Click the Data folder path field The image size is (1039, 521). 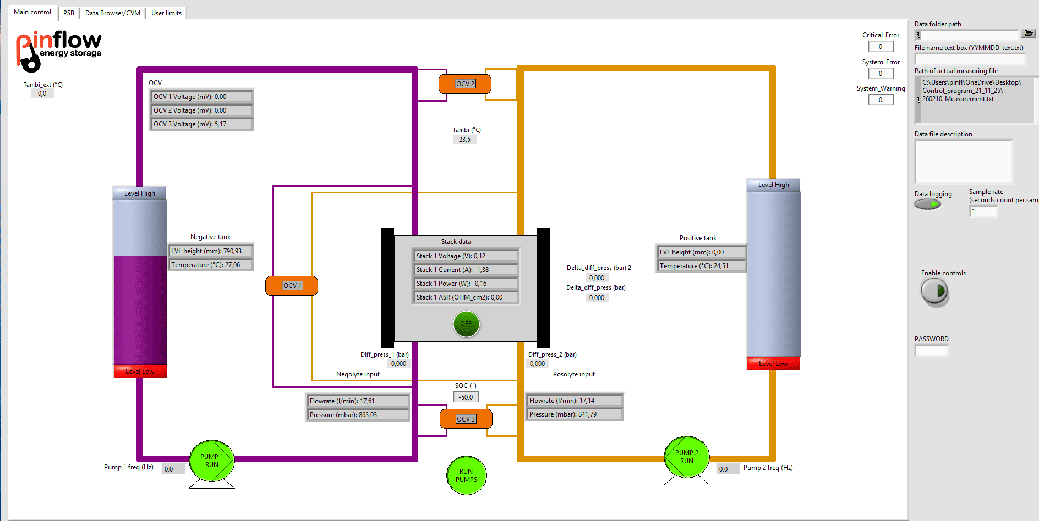[967, 35]
